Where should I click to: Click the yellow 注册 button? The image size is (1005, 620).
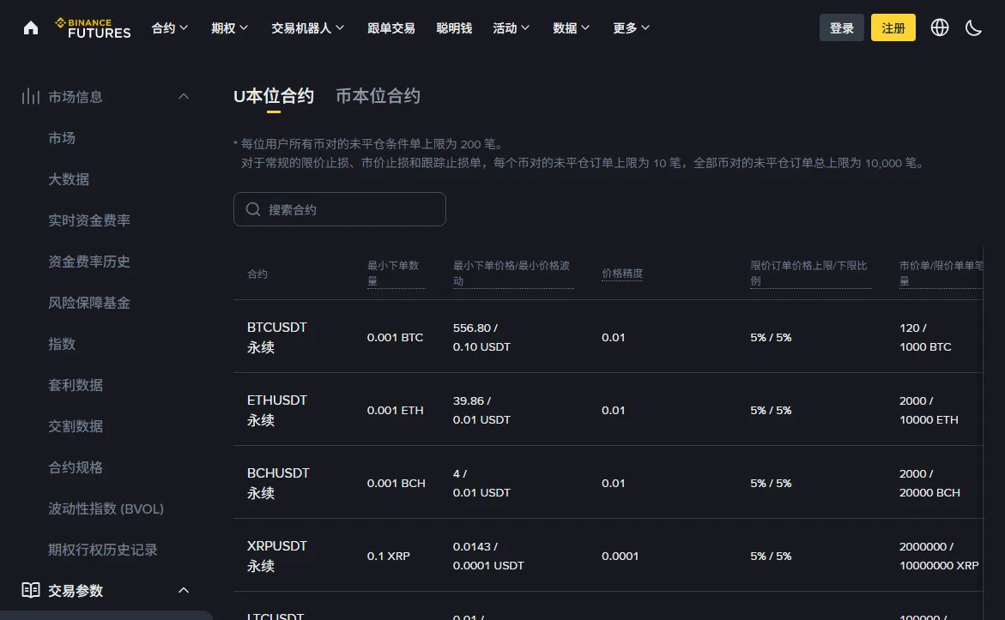(x=893, y=27)
